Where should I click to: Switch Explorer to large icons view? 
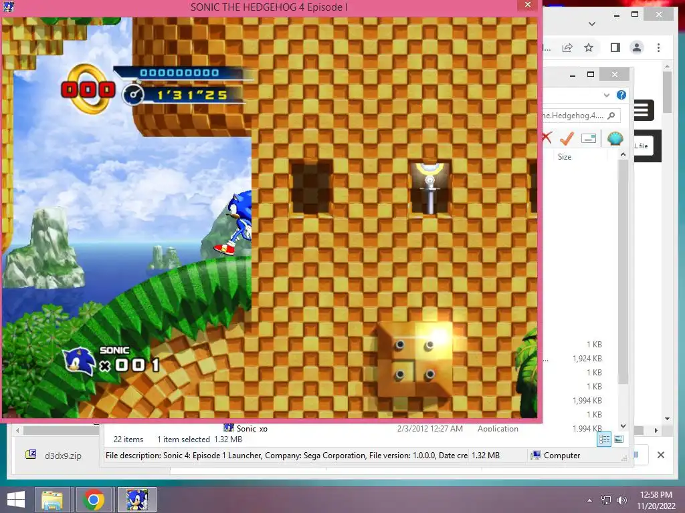point(619,440)
